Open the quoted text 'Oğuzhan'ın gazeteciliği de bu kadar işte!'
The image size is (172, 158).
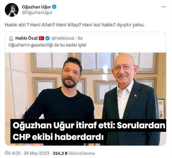tap(47, 45)
